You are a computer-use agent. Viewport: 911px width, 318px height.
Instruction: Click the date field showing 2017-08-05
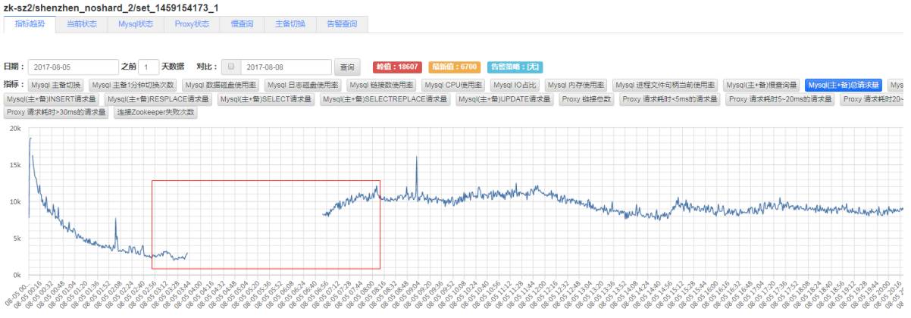tap(73, 67)
